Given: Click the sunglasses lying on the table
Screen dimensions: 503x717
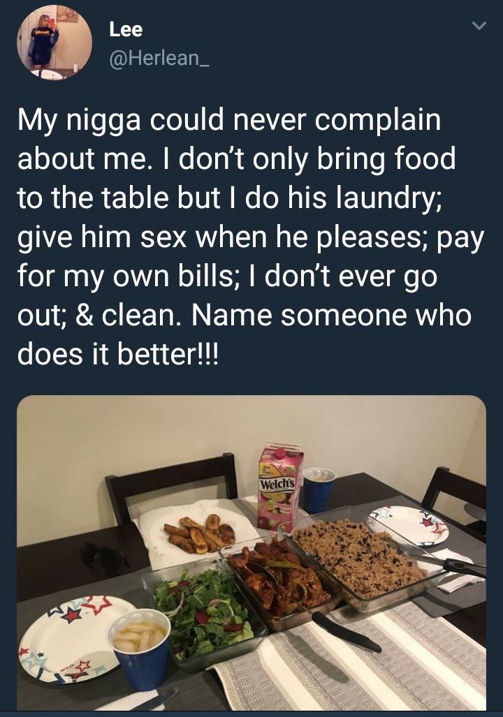Looking at the screenshot, I should click(104, 557).
